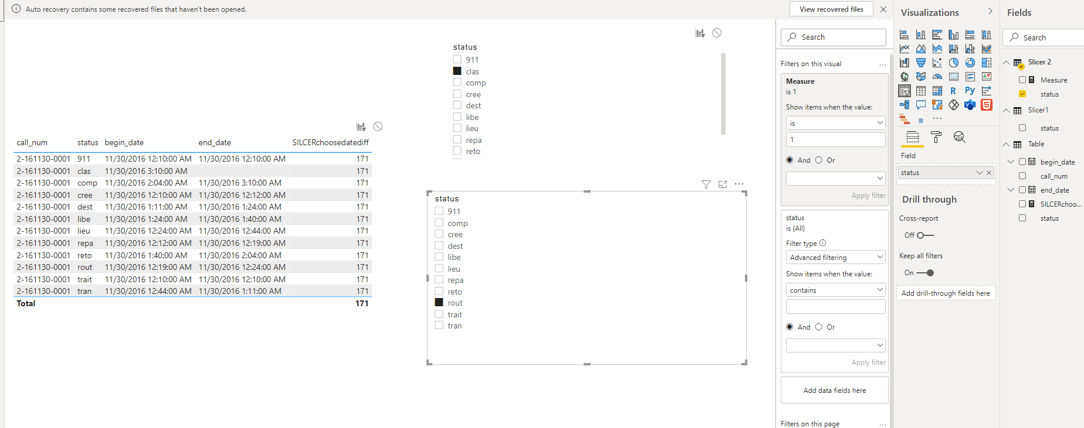The width and height of the screenshot is (1084, 428).
Task: Select the matrix visualization
Action: click(x=937, y=91)
